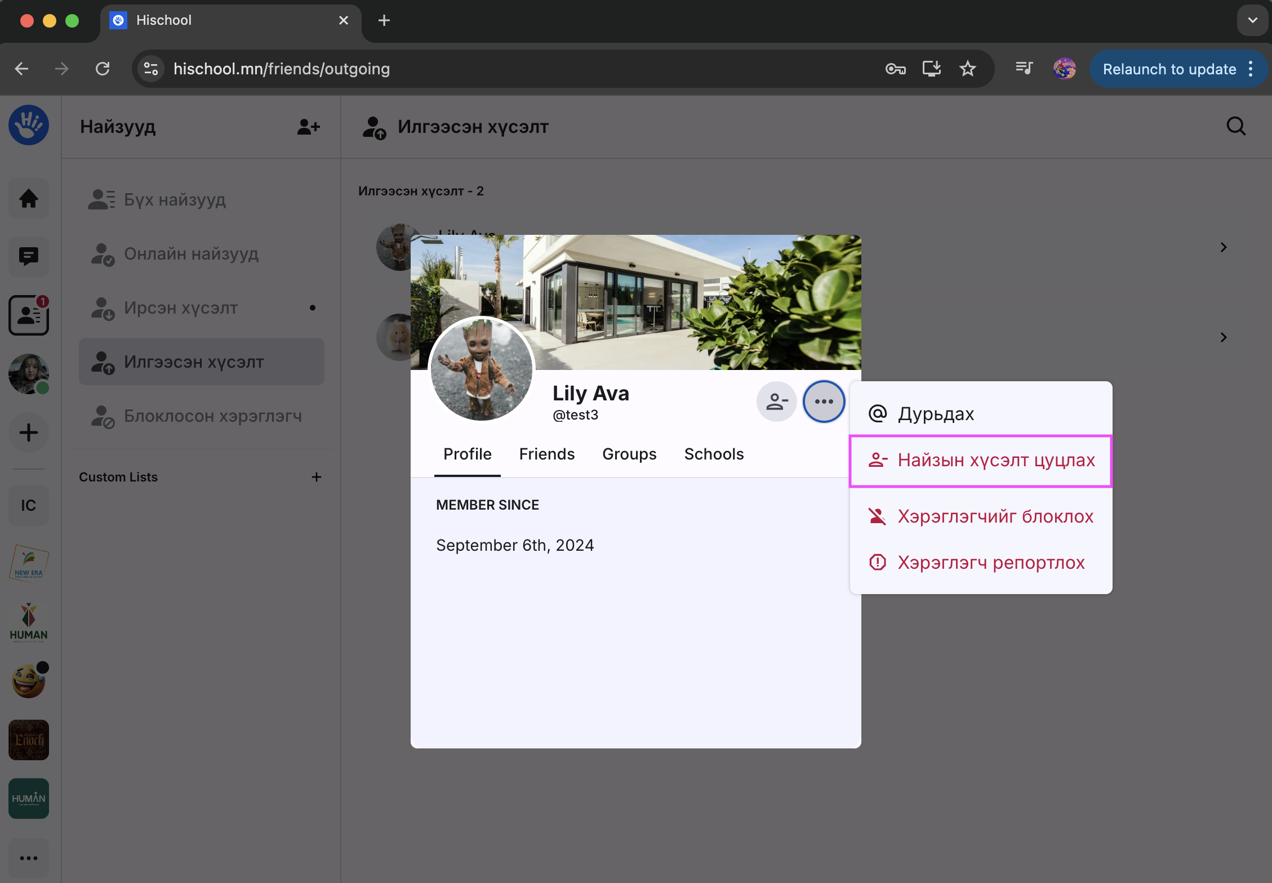Click the three-dots more options button on profile
1272x883 pixels.
point(824,402)
